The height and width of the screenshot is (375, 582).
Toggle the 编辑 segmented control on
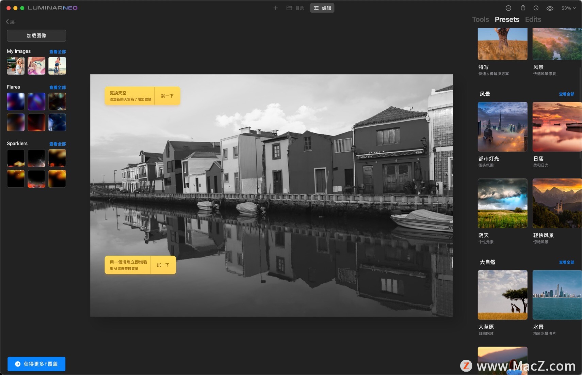point(322,8)
